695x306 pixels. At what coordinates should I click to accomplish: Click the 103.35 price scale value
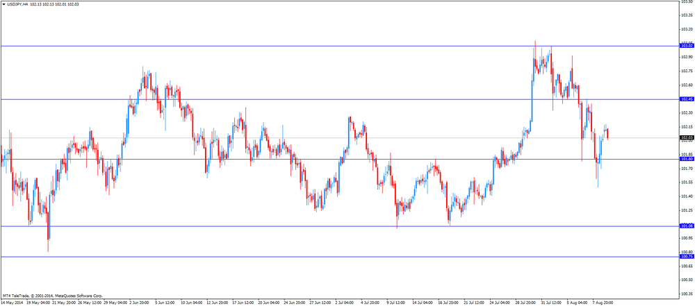(x=687, y=15)
